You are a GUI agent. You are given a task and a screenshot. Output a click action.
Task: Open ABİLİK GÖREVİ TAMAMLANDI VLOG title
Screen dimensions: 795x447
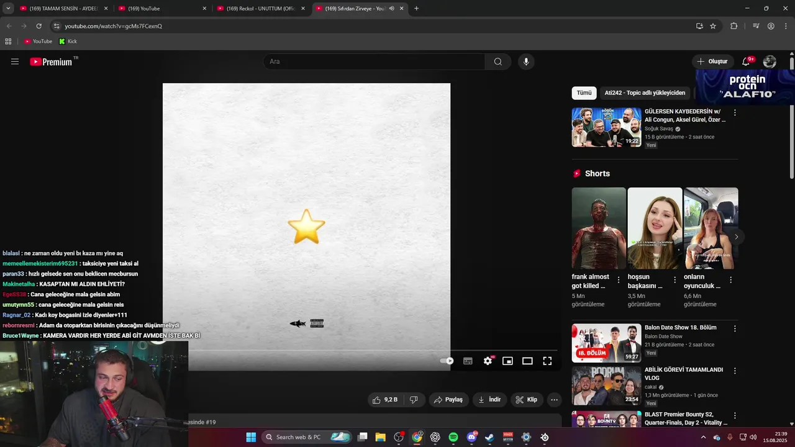click(x=684, y=374)
